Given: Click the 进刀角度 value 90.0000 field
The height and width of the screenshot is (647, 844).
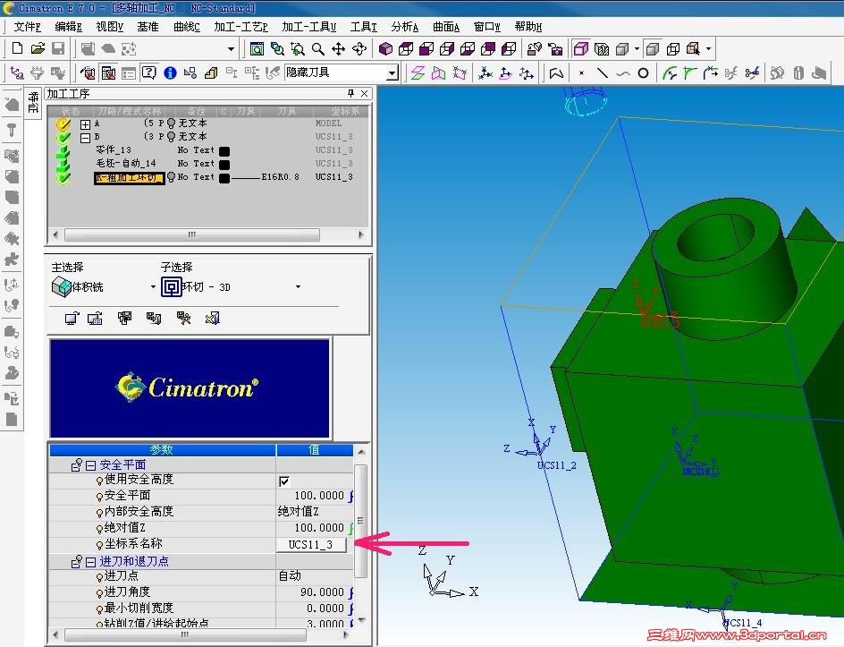Looking at the screenshot, I should 315,592.
